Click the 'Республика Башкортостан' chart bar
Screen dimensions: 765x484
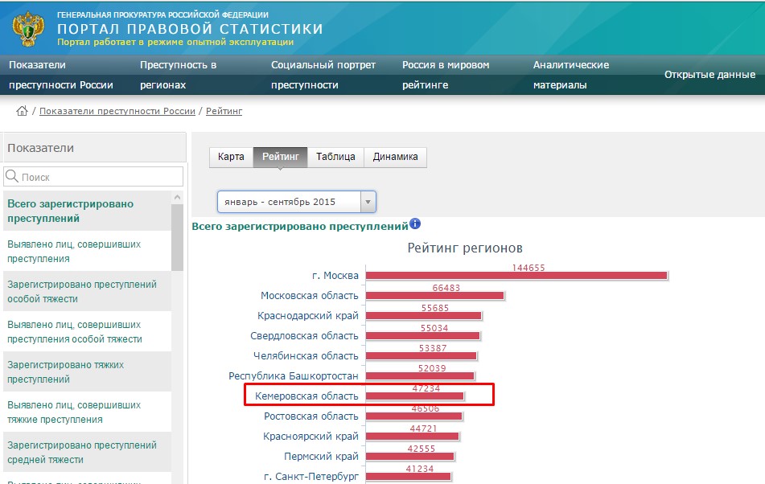point(420,375)
